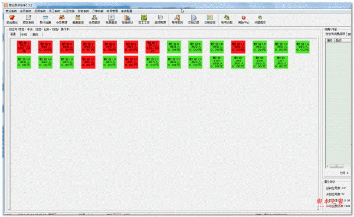Open 会员管理 from the toolbar
Viewport: 354px width, 217px height.
pyautogui.click(x=61, y=20)
